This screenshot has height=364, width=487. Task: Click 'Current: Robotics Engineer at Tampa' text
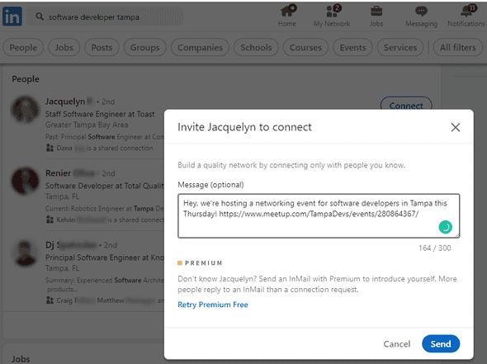click(105, 208)
